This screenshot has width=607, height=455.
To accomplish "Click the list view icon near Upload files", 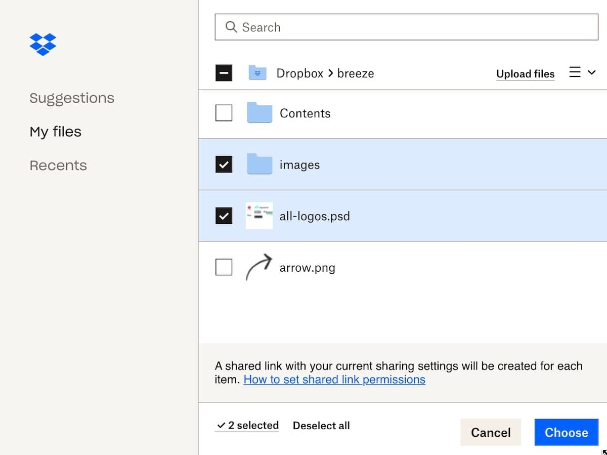I will click(x=575, y=72).
